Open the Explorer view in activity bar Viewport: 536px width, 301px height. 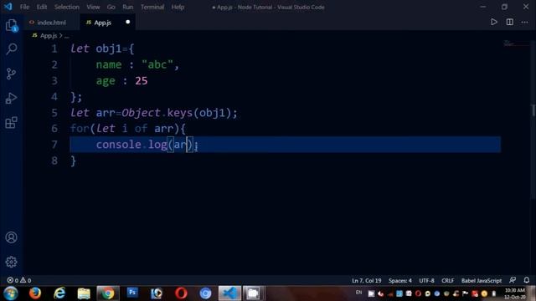[x=11, y=25]
